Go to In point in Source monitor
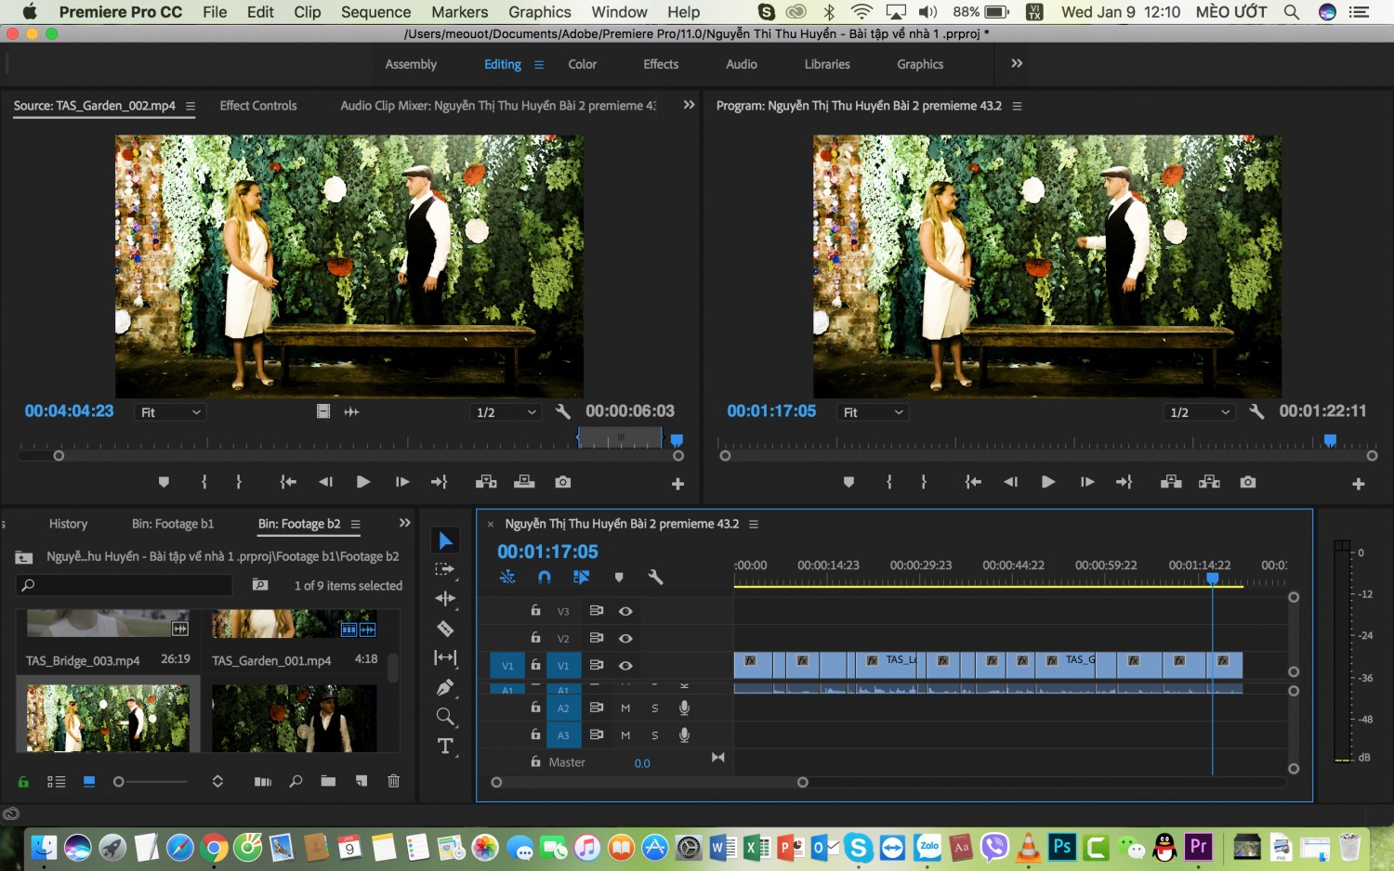Viewport: 1394px width, 871px height. (x=288, y=482)
